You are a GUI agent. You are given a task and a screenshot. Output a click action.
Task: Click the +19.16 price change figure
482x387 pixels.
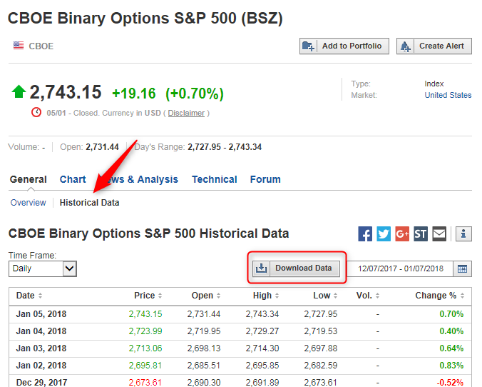[134, 94]
